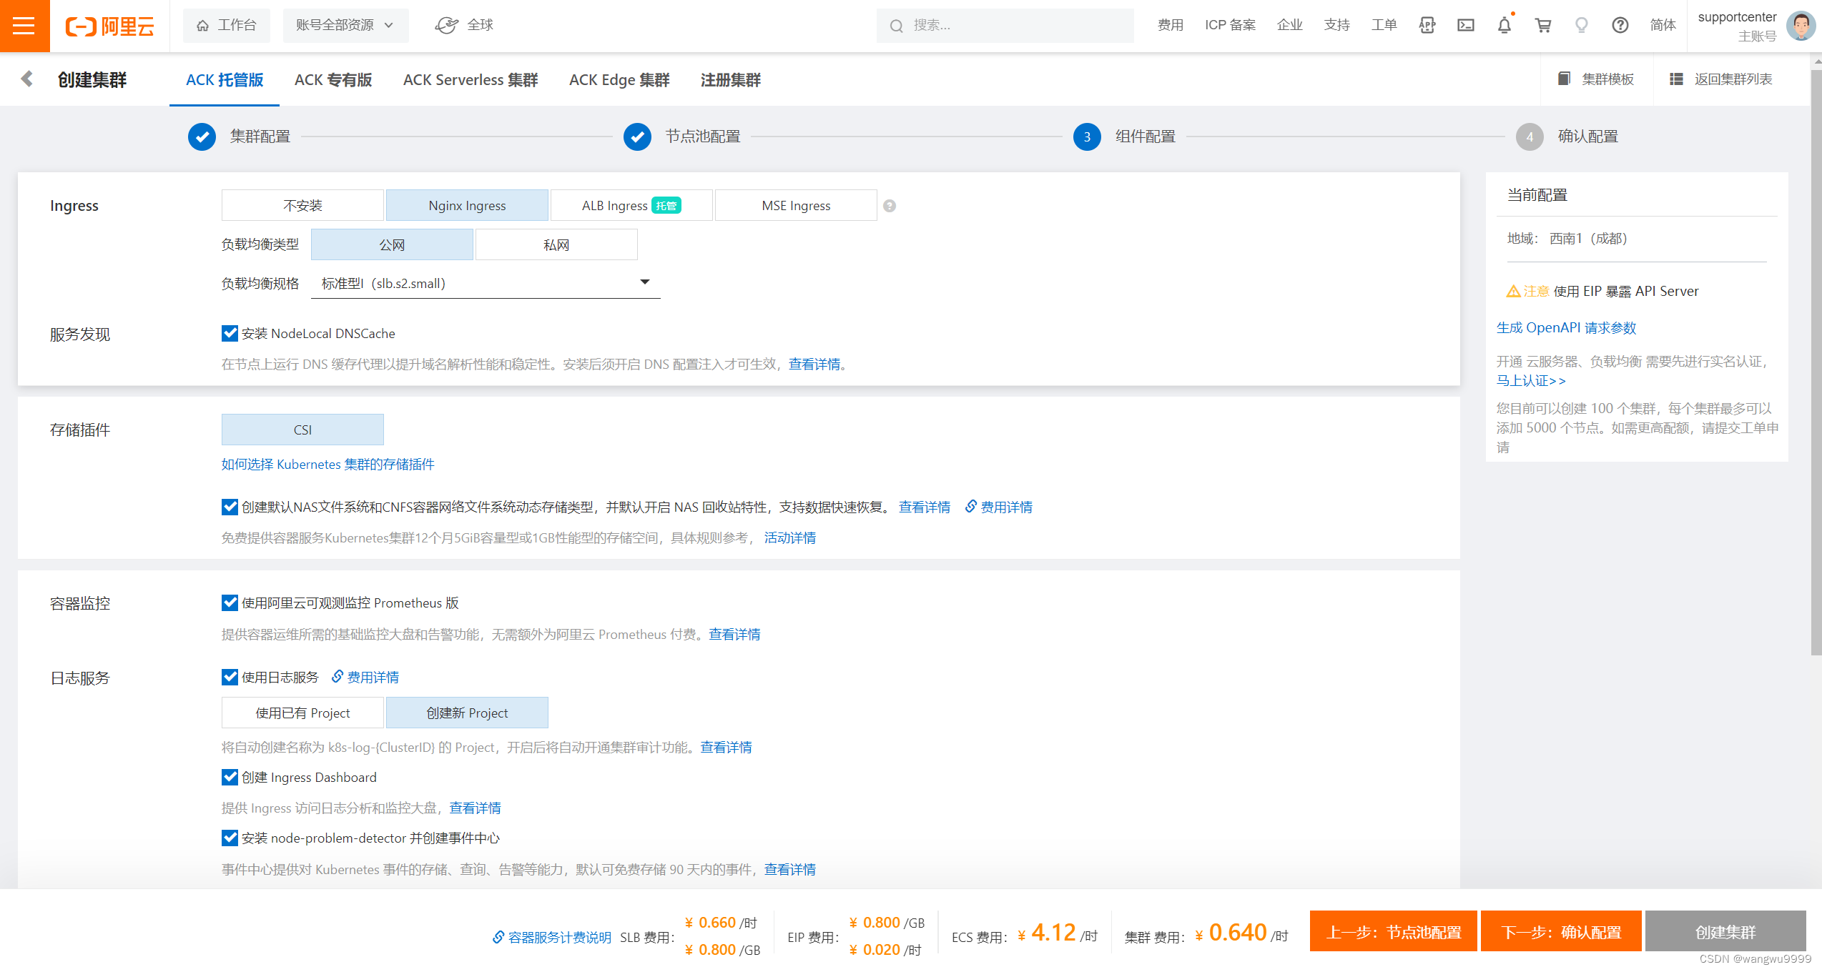Switch to the 注册集群 tab
Viewport: 1822px width, 972px height.
coord(729,79)
